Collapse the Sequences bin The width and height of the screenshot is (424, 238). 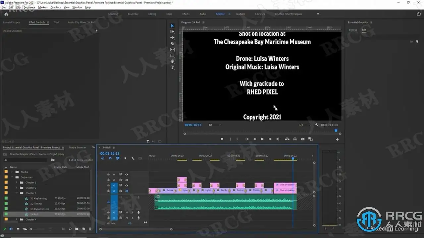[x=12, y=177]
